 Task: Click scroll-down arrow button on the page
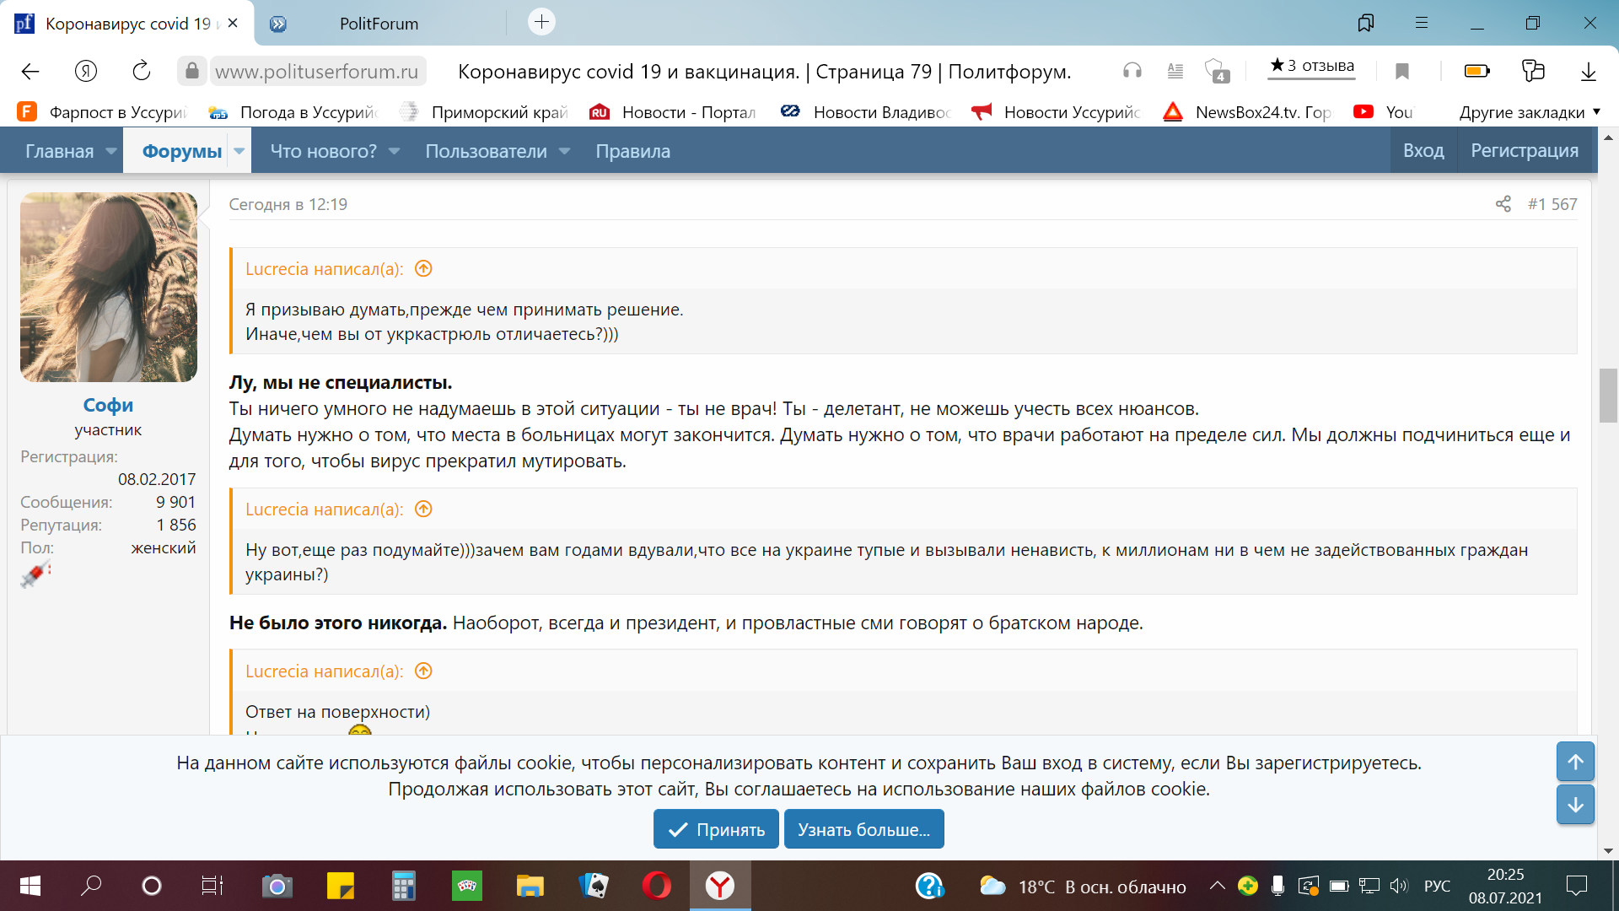click(x=1574, y=805)
